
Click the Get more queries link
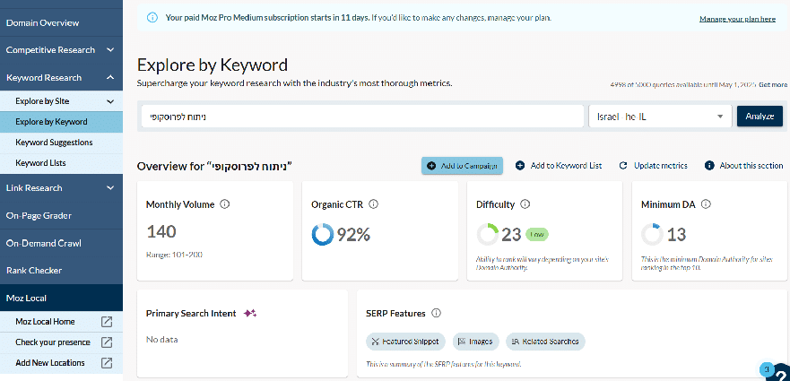(773, 84)
